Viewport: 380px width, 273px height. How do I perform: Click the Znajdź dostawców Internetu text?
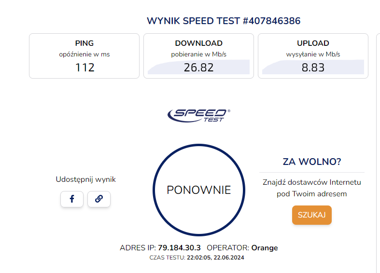click(x=311, y=182)
